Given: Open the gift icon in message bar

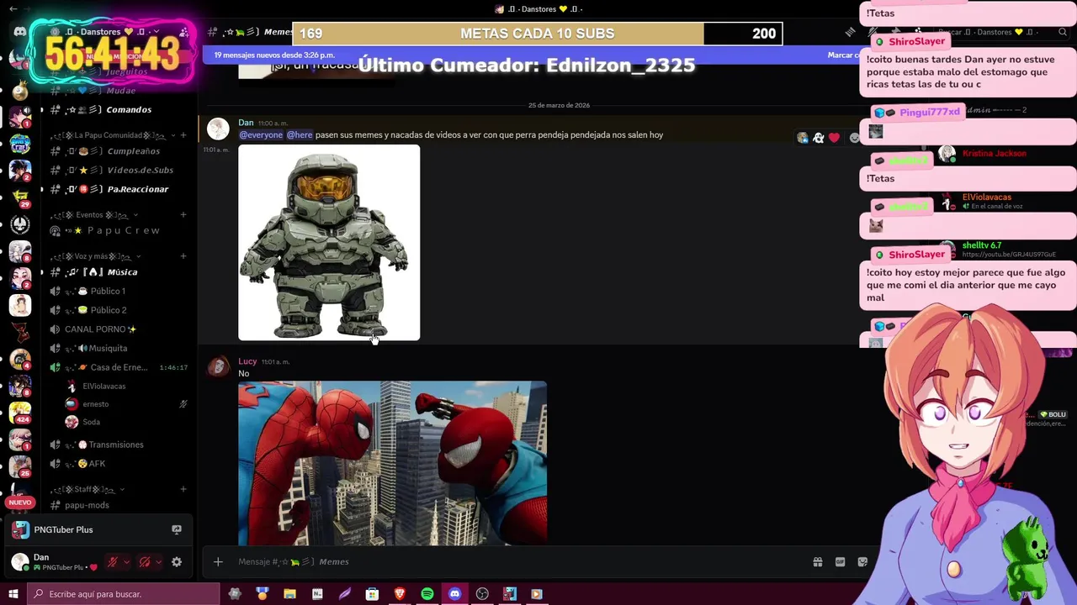Looking at the screenshot, I should [x=817, y=562].
